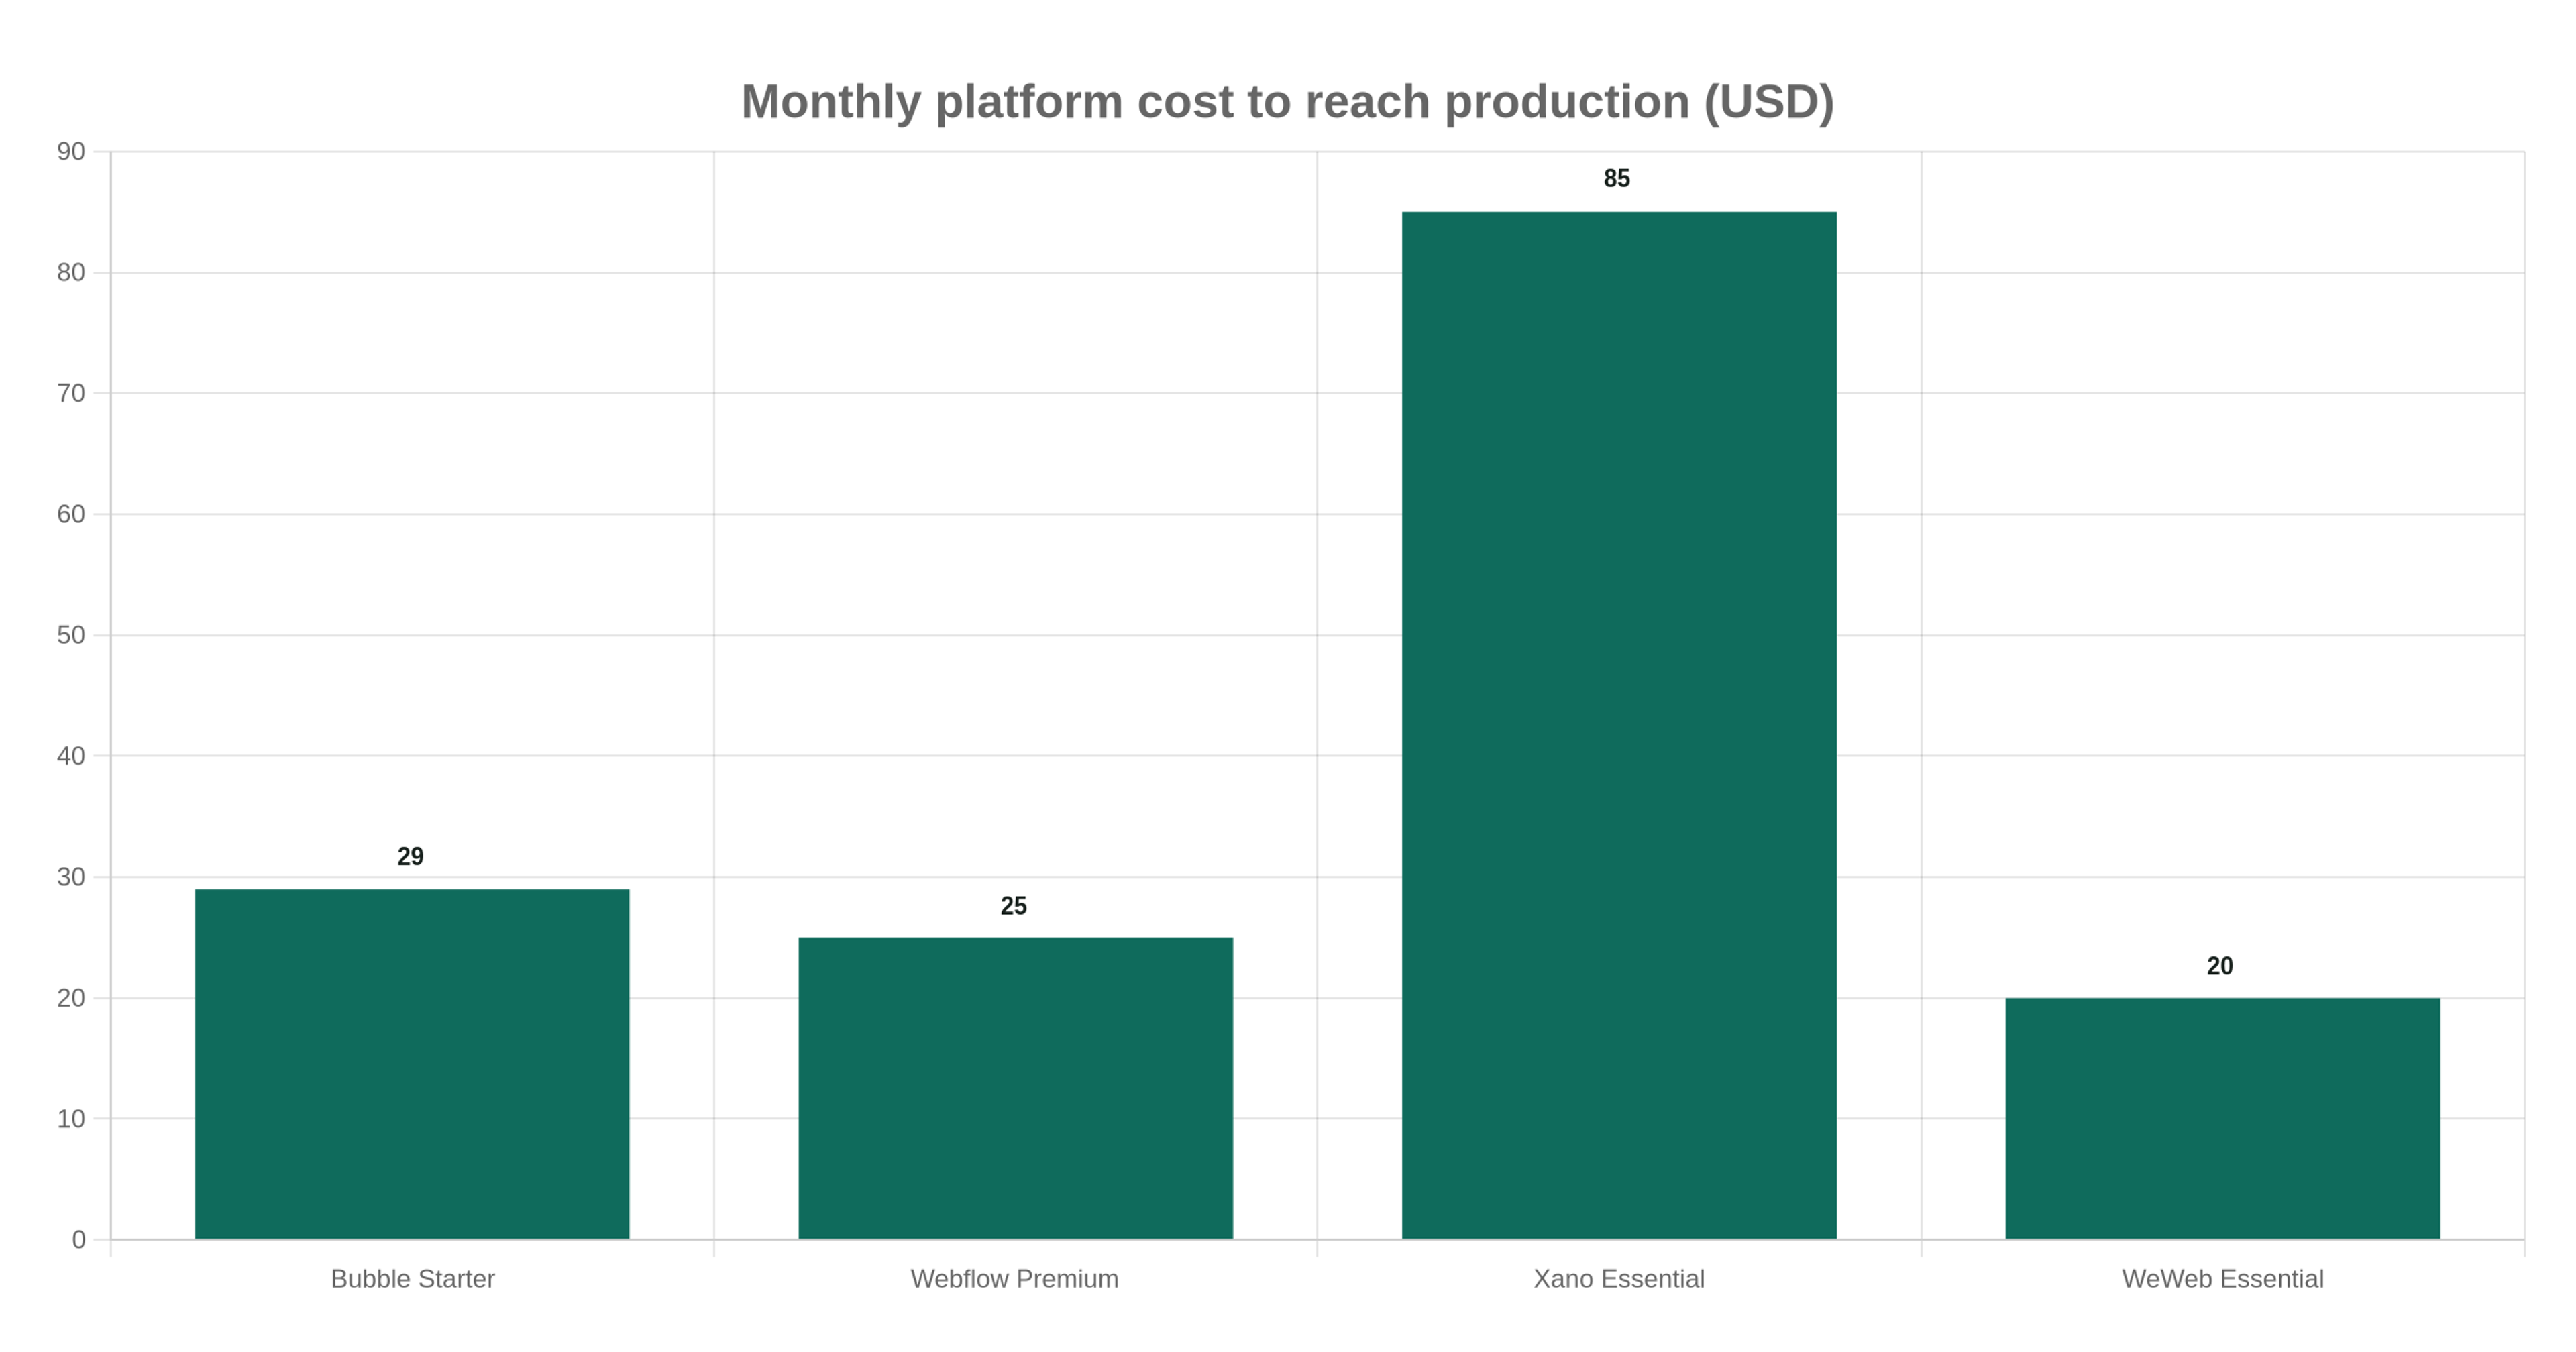2576x1352 pixels.
Task: Click the y-axis tick label 50
Action: point(71,635)
